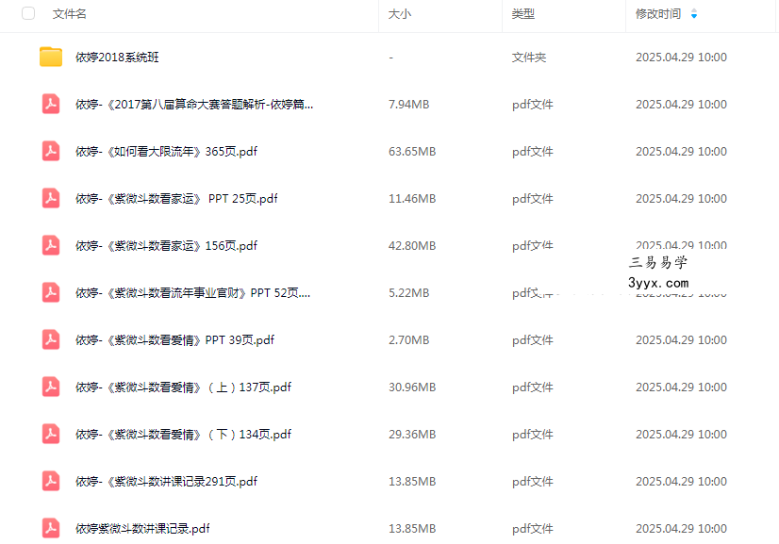Screen dimensions: 779x544
Task: Click the 文件夹 type cell
Action: 529,58
